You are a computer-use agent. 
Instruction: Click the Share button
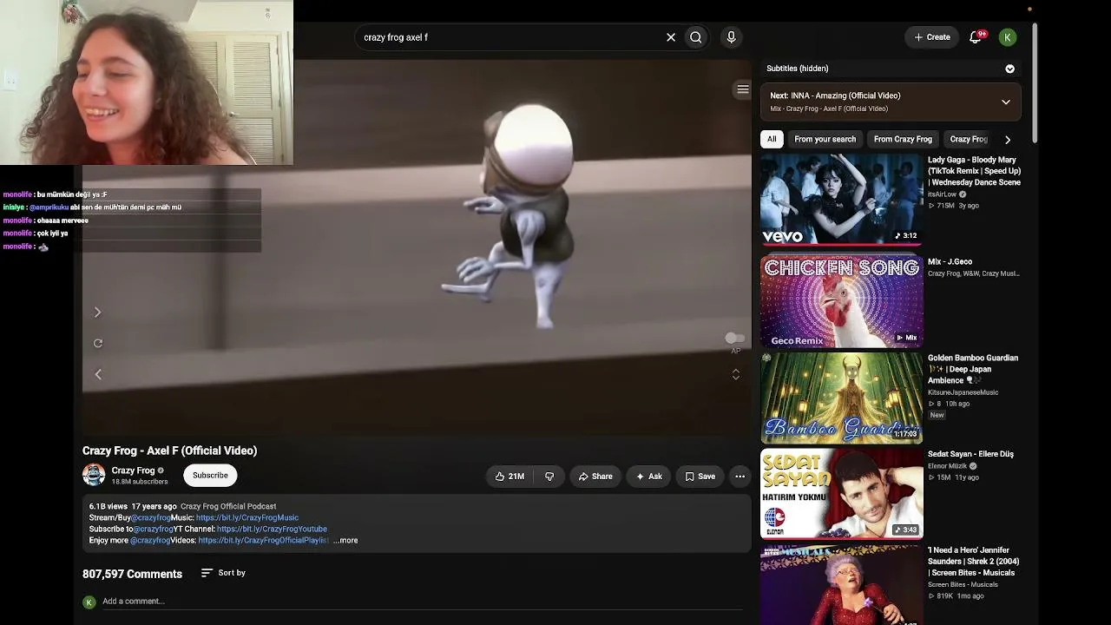[x=595, y=476]
